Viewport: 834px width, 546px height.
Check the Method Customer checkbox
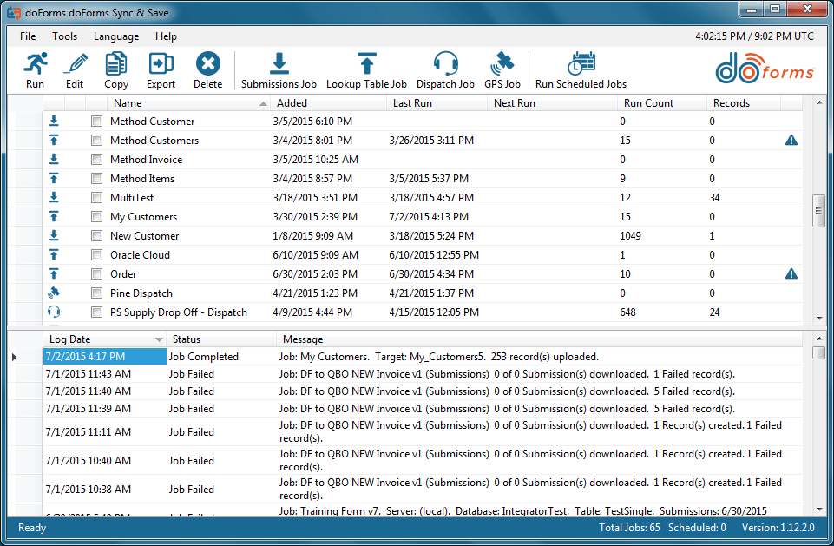(96, 122)
